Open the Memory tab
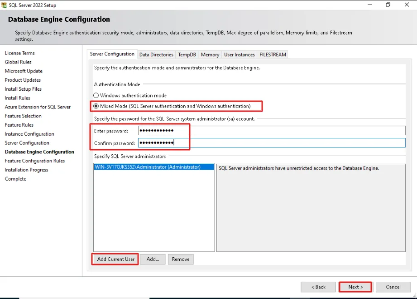 point(210,54)
